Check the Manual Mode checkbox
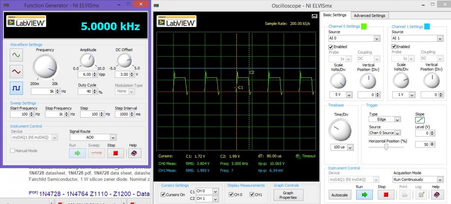Screen dimensions: 451x204 pos(12,151)
